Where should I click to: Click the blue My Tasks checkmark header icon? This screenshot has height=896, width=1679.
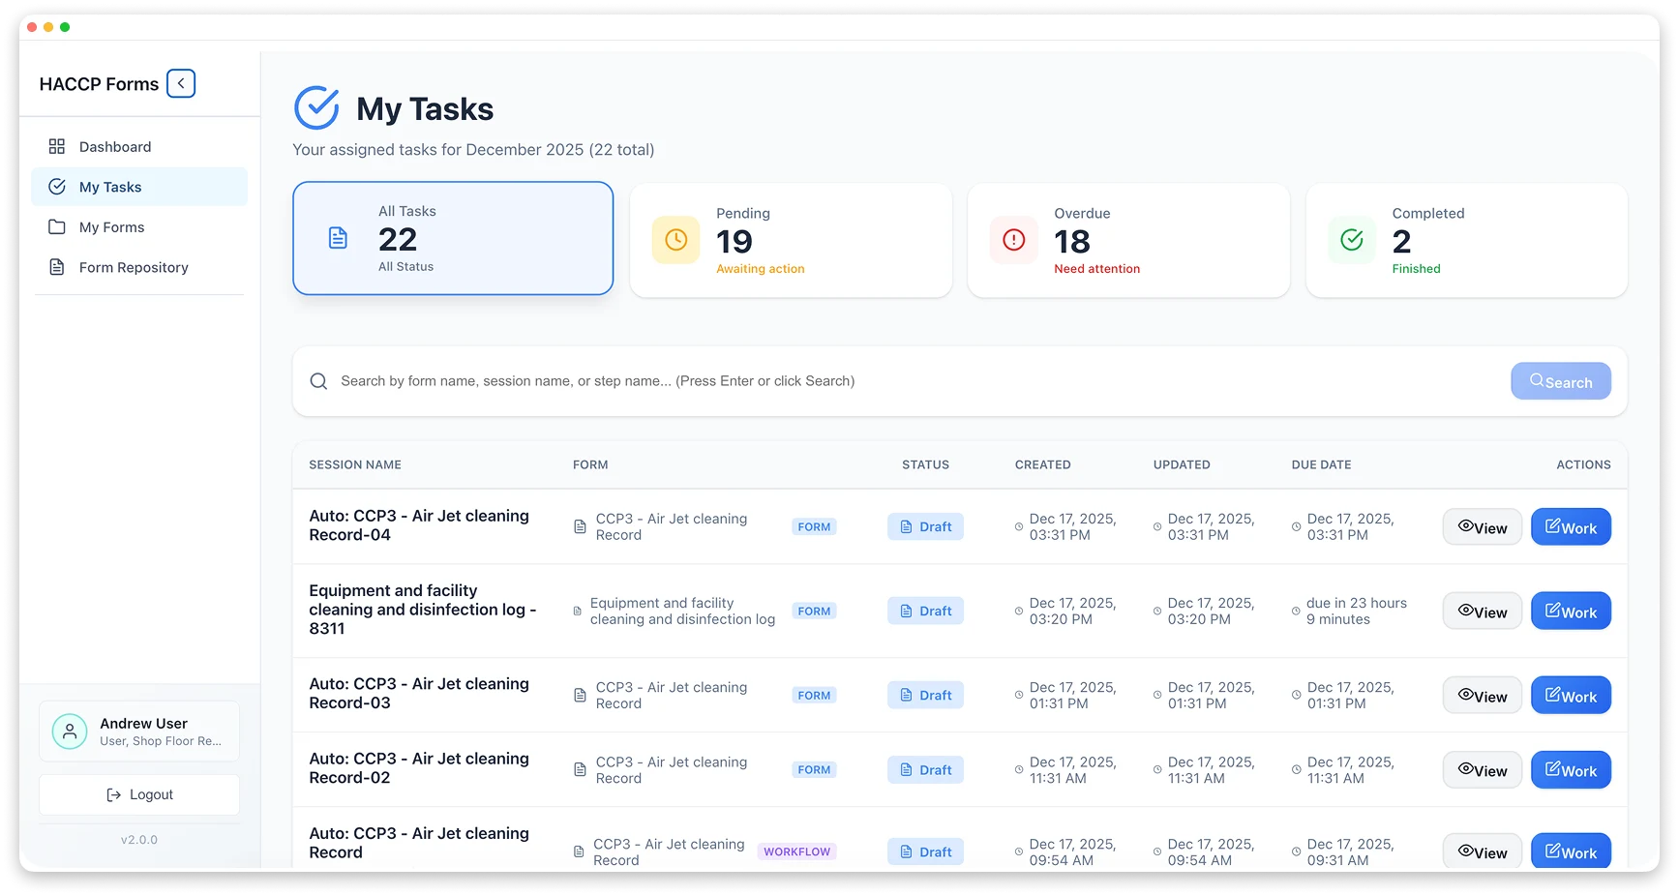[315, 107]
